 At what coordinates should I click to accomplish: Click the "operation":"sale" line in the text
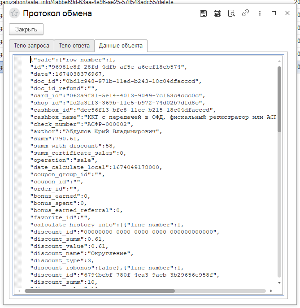[x=64, y=161]
